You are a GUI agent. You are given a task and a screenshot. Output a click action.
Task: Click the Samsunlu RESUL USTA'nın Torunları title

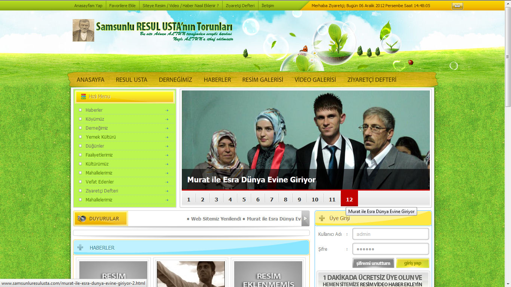[164, 27]
